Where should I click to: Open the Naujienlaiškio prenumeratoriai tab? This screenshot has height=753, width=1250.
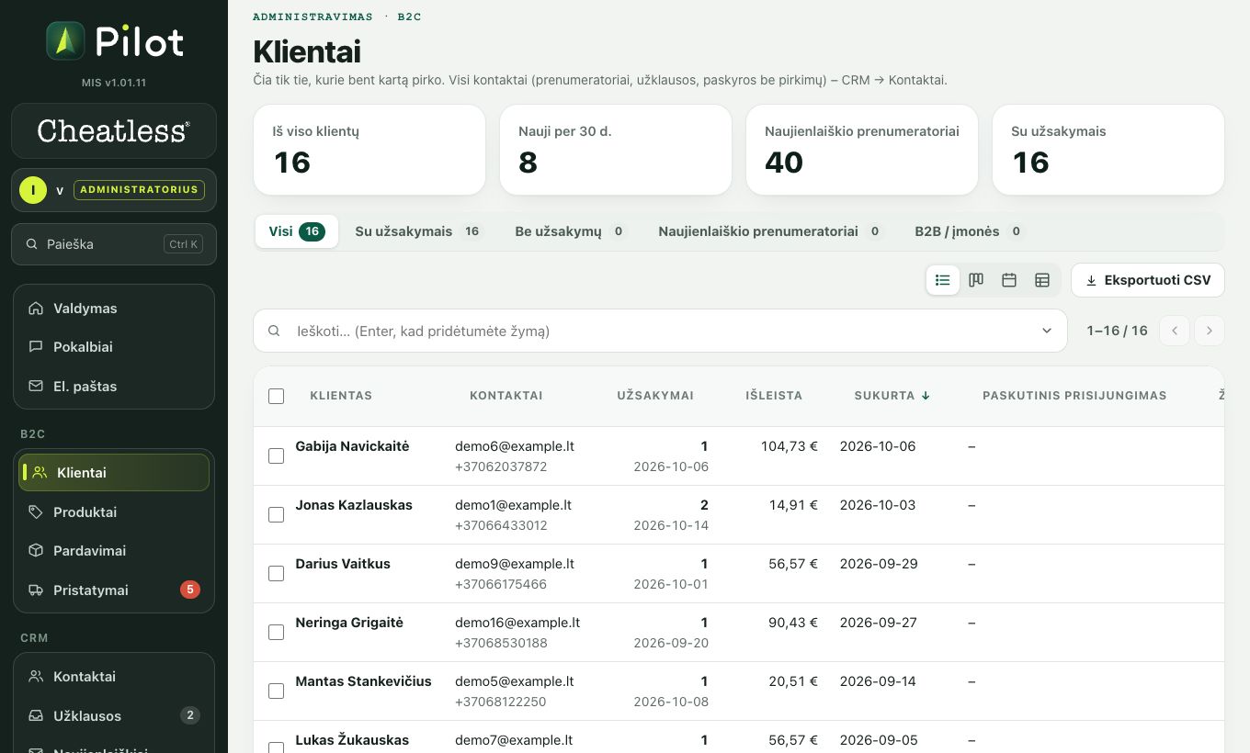click(x=769, y=231)
